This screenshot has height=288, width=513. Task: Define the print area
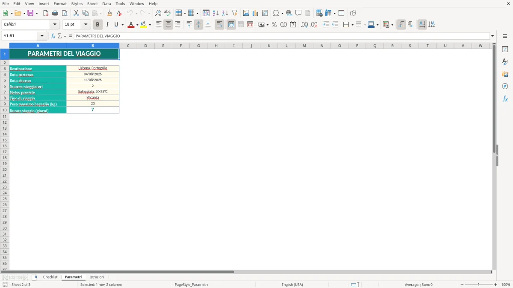319,13
